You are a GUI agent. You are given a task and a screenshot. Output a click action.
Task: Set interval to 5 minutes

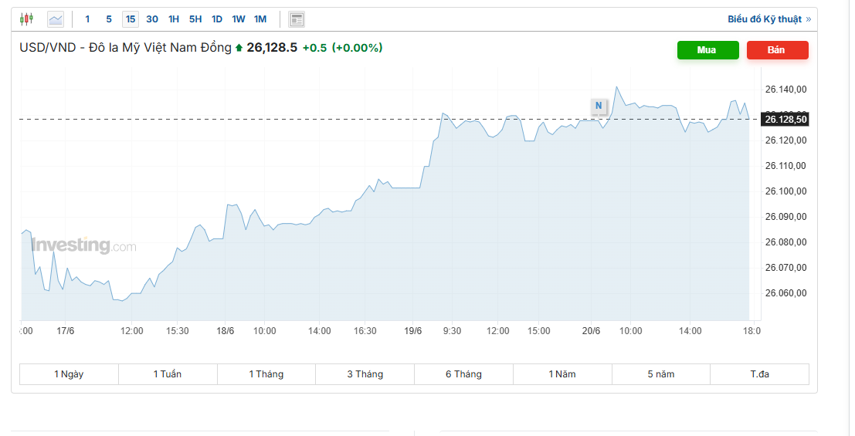[x=109, y=19]
